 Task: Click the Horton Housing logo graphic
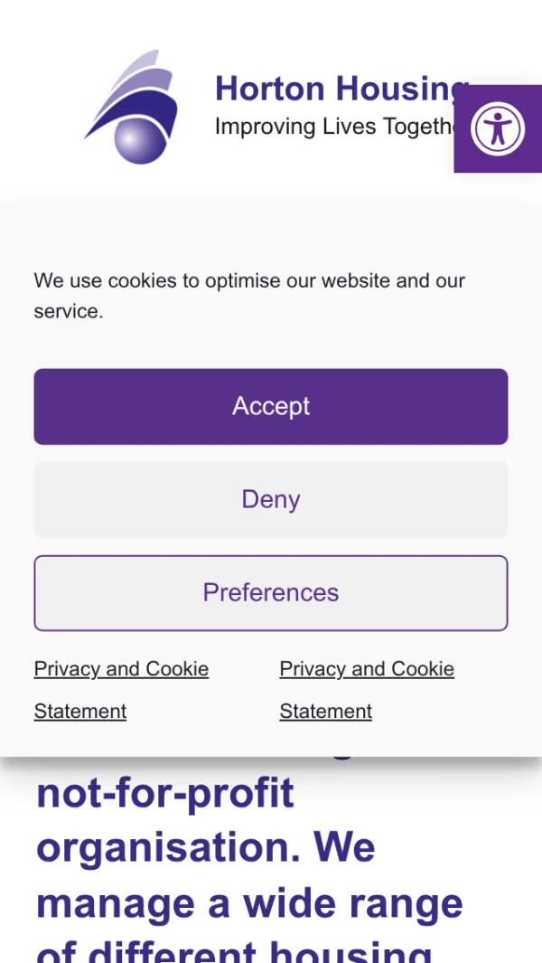131,107
